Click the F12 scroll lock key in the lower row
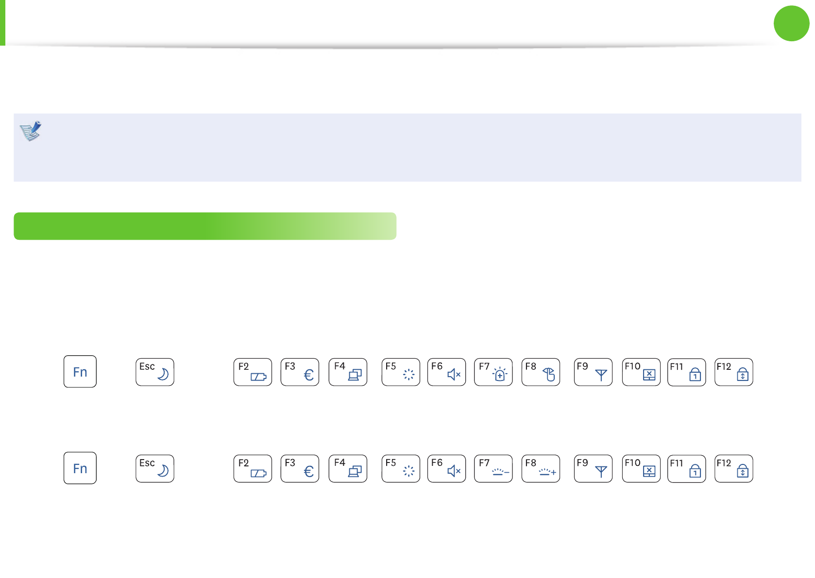The height and width of the screenshot is (578, 815). [x=733, y=469]
